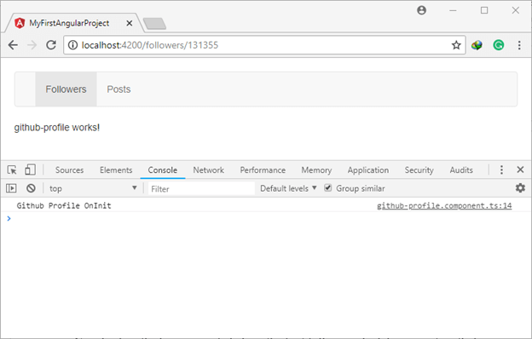
Task: Click the console Filter input field
Action: tap(201, 188)
